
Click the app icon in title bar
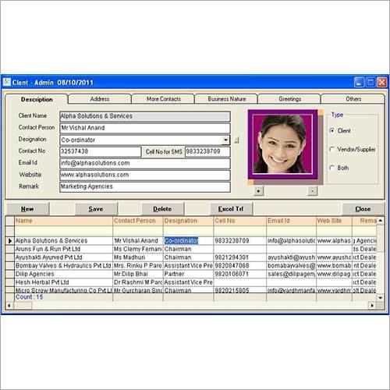pos(7,82)
